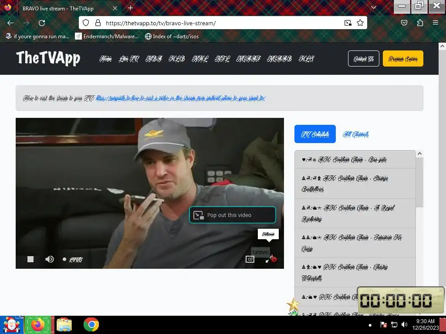This screenshot has width=446, height=334.
Task: Select the TV Schedule tab
Action: 315,134
